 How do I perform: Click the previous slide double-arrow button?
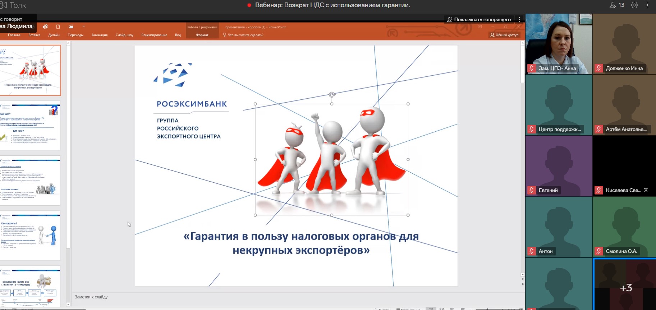point(523,279)
